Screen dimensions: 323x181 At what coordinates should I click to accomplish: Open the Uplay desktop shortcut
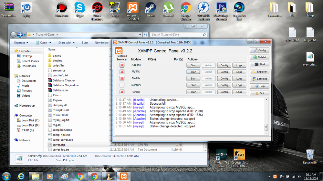[26, 9]
